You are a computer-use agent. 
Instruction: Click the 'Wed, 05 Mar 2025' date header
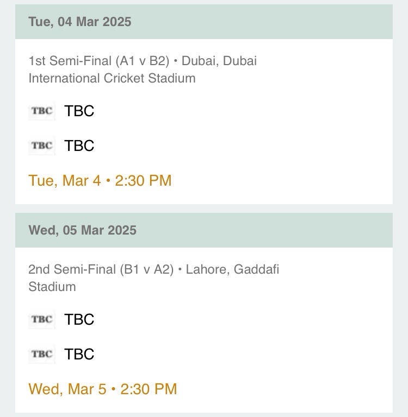coord(82,230)
